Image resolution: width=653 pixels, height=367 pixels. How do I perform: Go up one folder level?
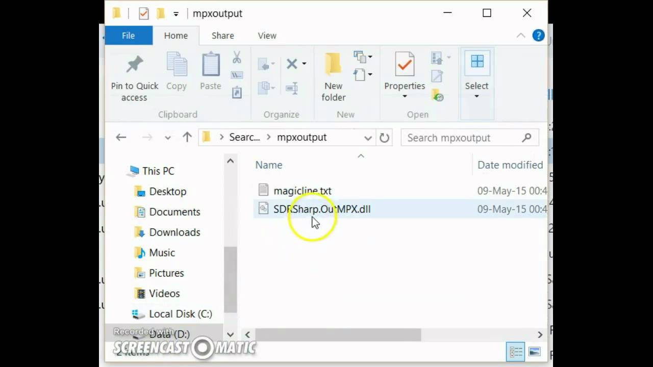point(187,138)
